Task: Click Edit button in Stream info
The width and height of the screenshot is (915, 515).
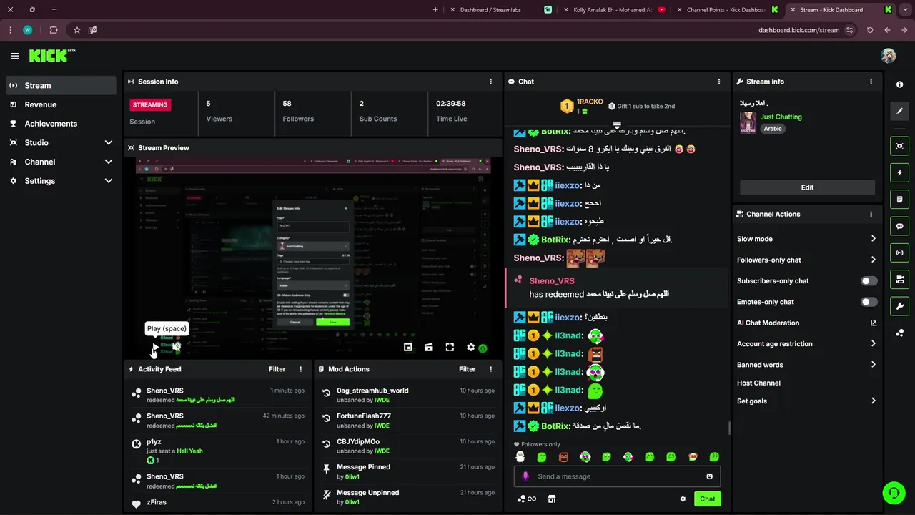Action: coord(807,187)
